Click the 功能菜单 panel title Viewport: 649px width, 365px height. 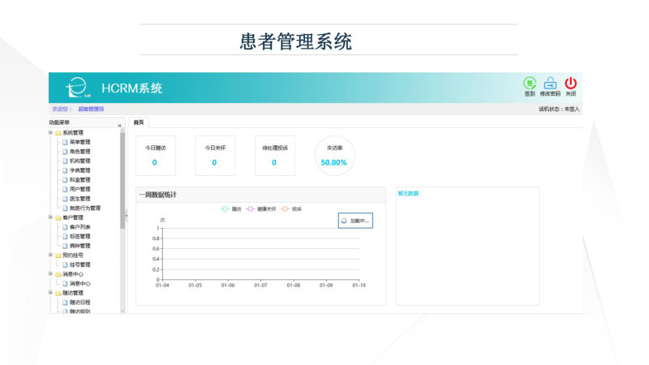click(x=59, y=122)
